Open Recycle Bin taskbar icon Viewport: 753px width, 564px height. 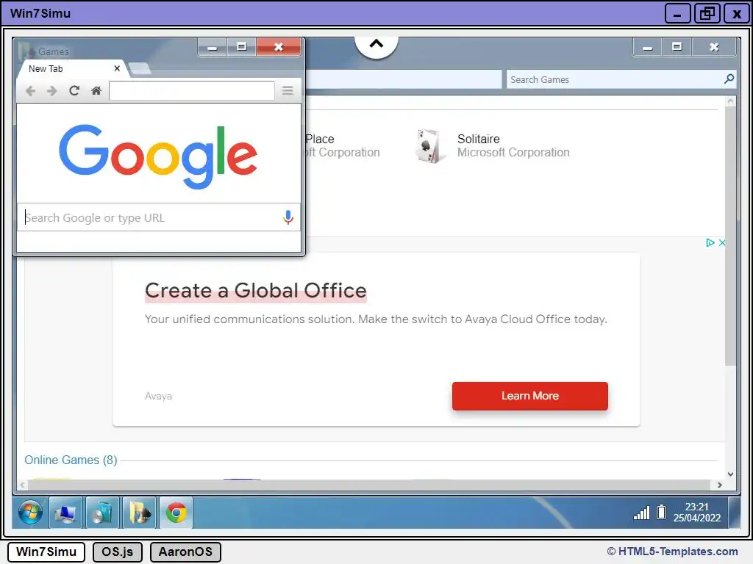coord(102,513)
